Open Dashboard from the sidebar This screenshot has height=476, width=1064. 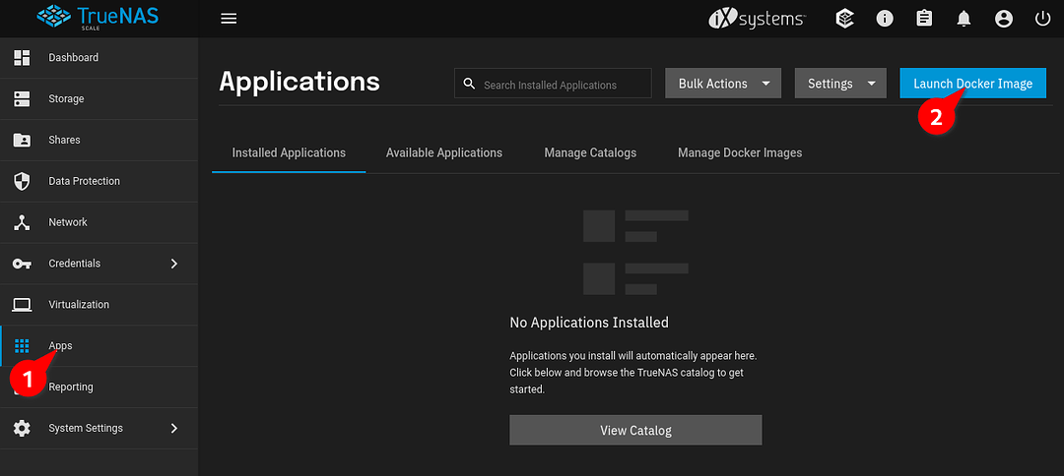74,58
